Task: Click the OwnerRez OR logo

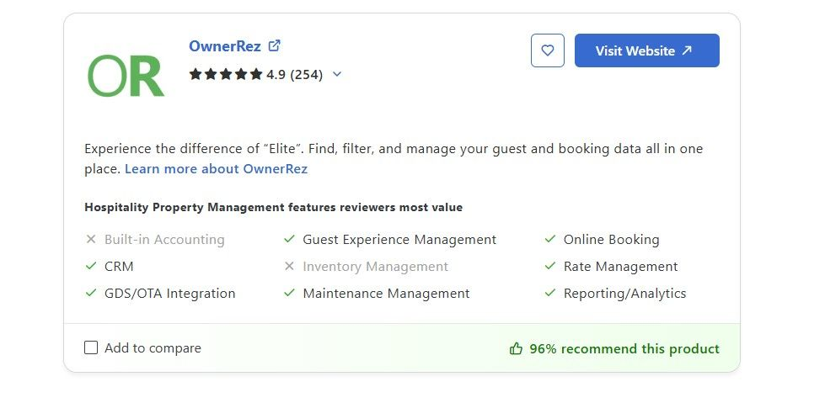Action: (126, 76)
